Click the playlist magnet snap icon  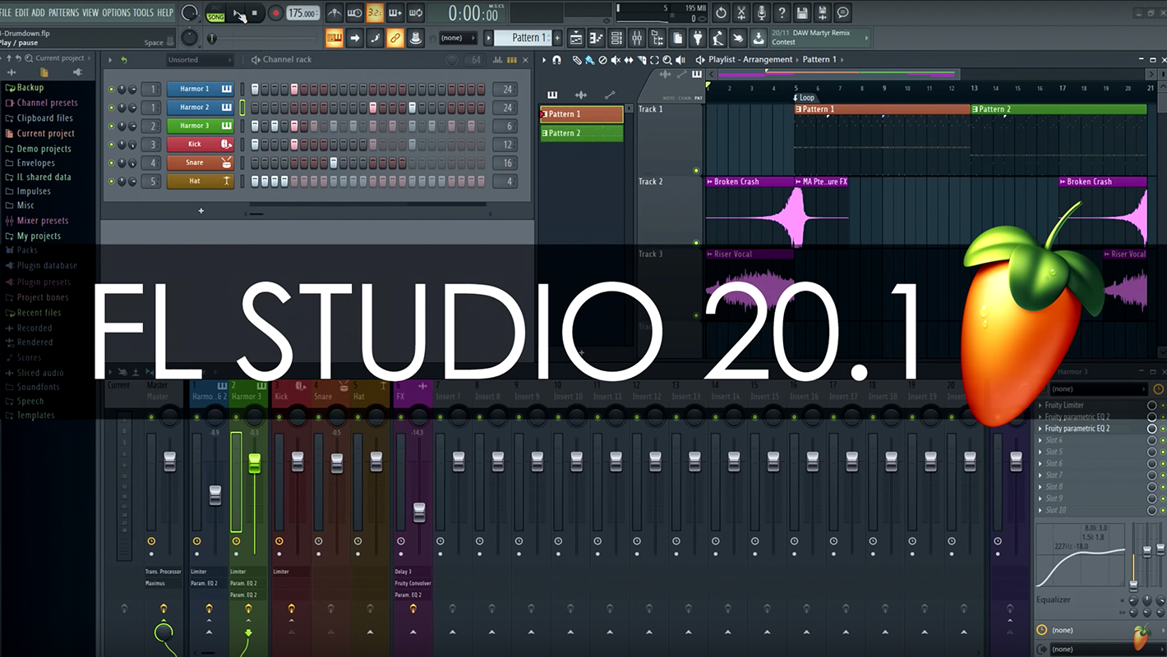coord(556,60)
